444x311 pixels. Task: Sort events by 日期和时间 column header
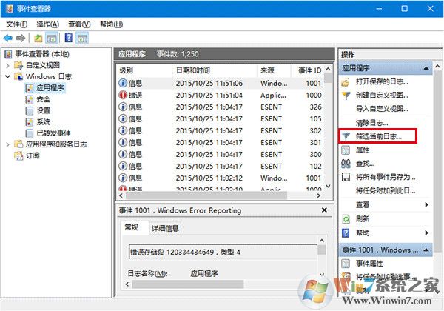point(215,70)
